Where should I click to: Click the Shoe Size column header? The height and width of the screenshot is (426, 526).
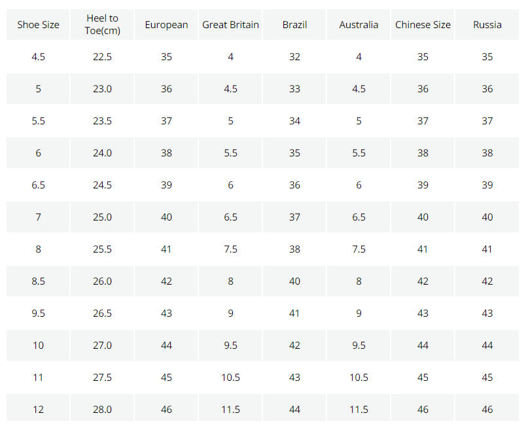point(38,24)
